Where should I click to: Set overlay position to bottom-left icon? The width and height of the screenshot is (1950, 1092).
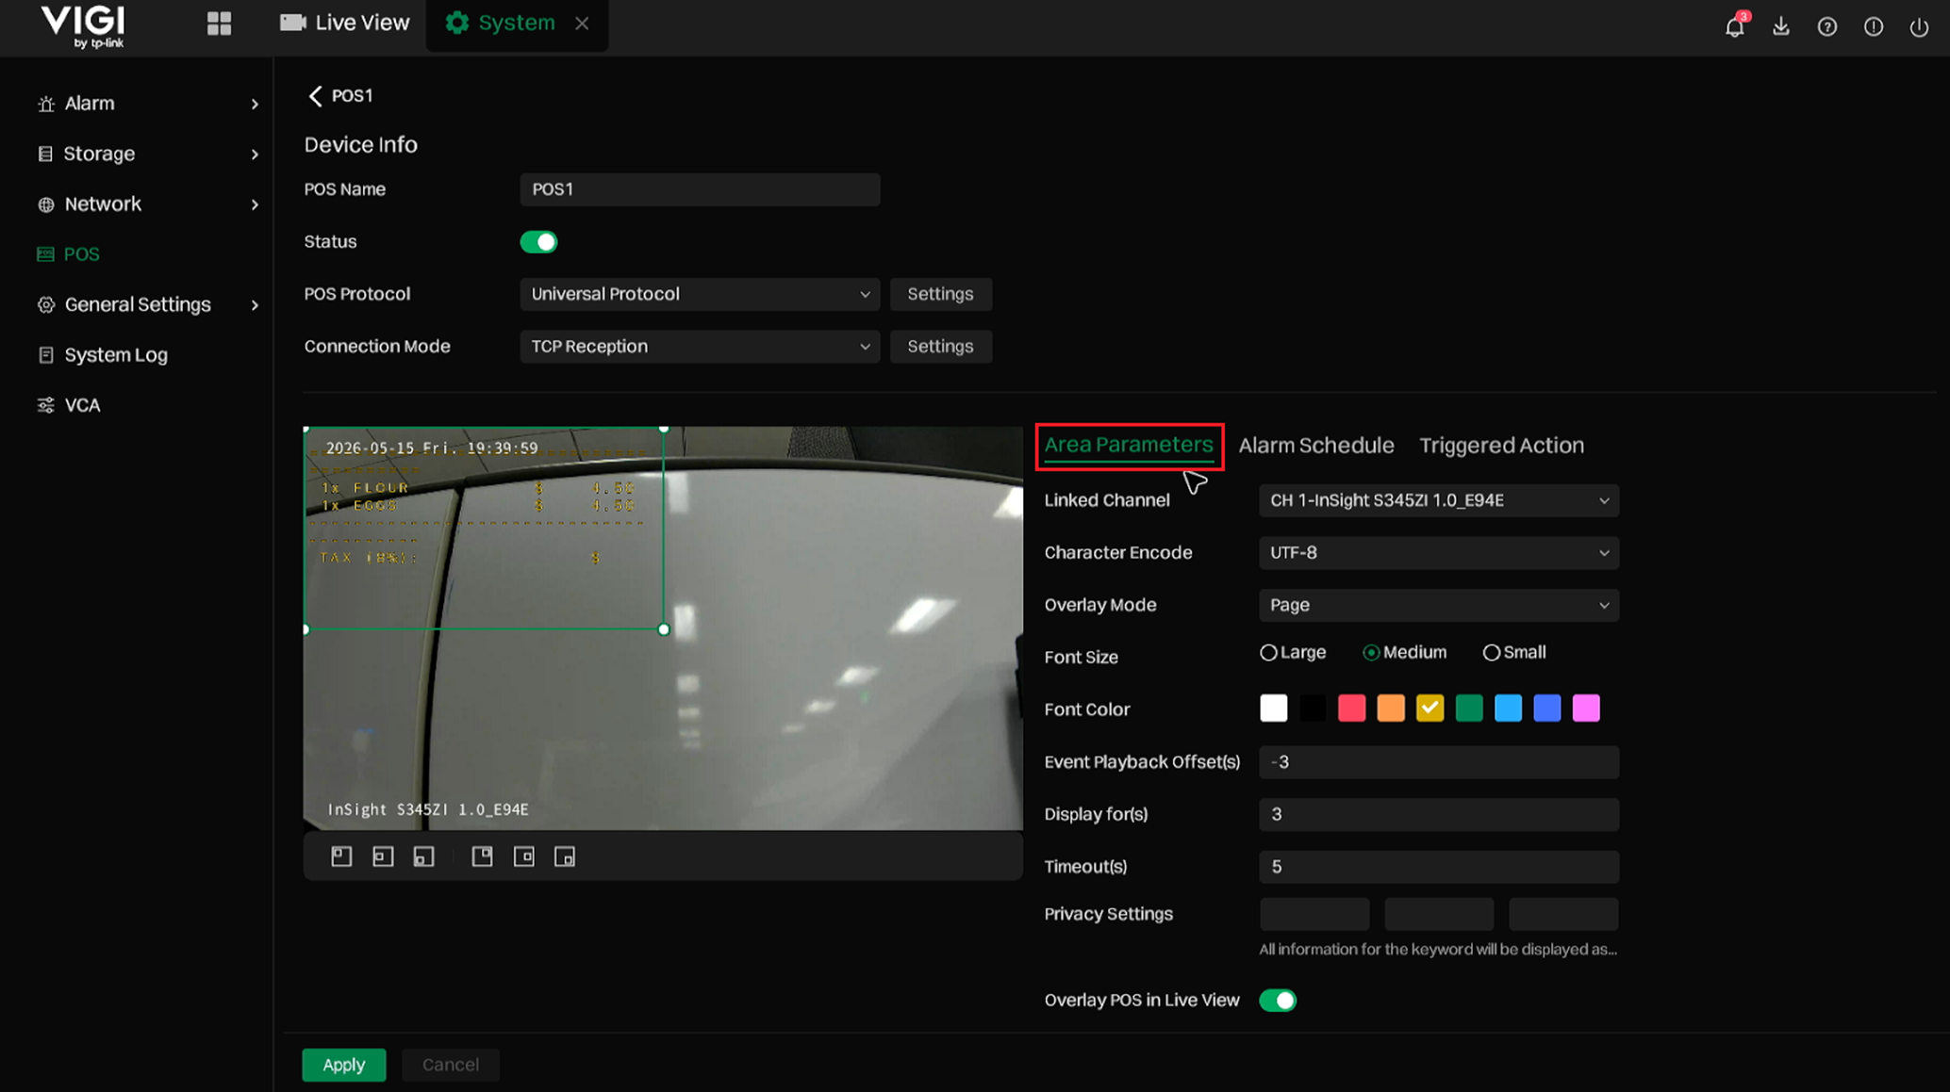(x=424, y=856)
